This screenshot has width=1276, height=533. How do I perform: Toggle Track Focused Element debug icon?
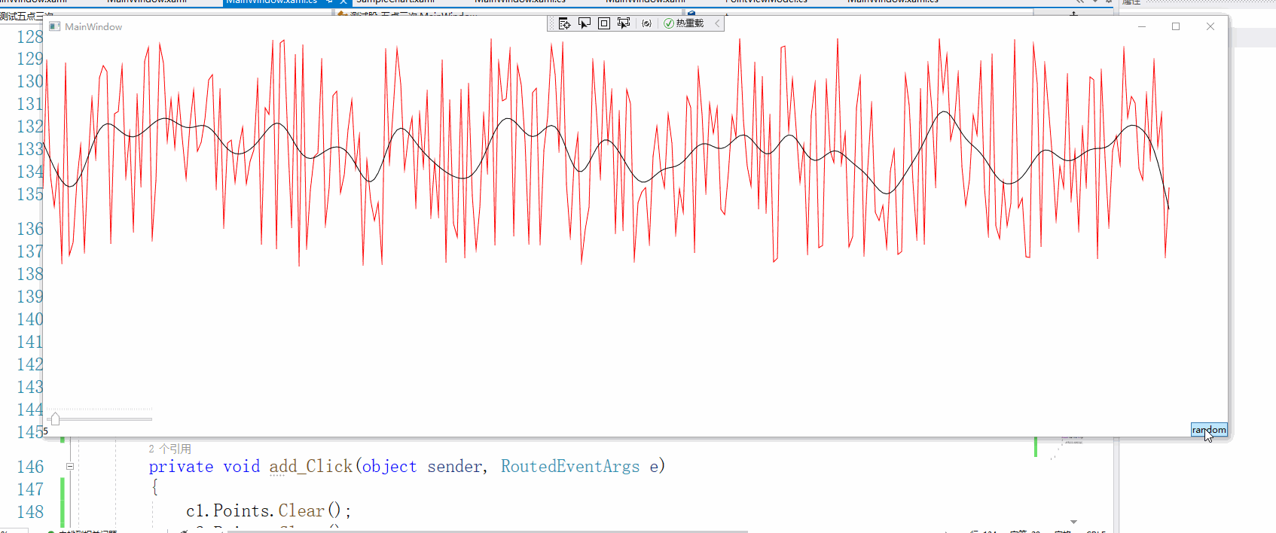click(624, 23)
